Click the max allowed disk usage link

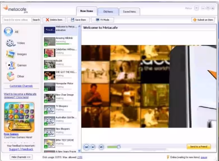coord(80,157)
